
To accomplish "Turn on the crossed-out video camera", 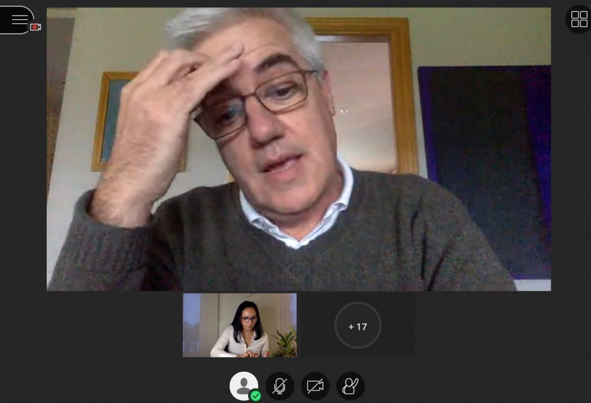I will click(315, 386).
